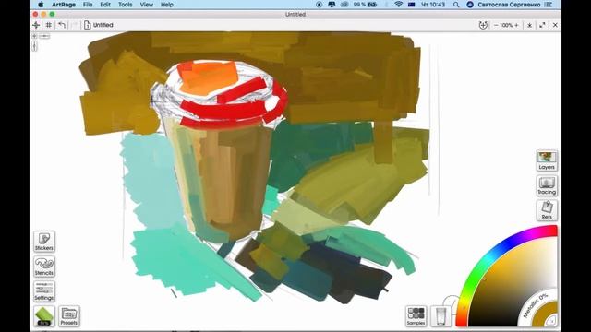Open the Edit menu
Image resolution: width=591 pixels, height=332 pixels.
(105, 5)
